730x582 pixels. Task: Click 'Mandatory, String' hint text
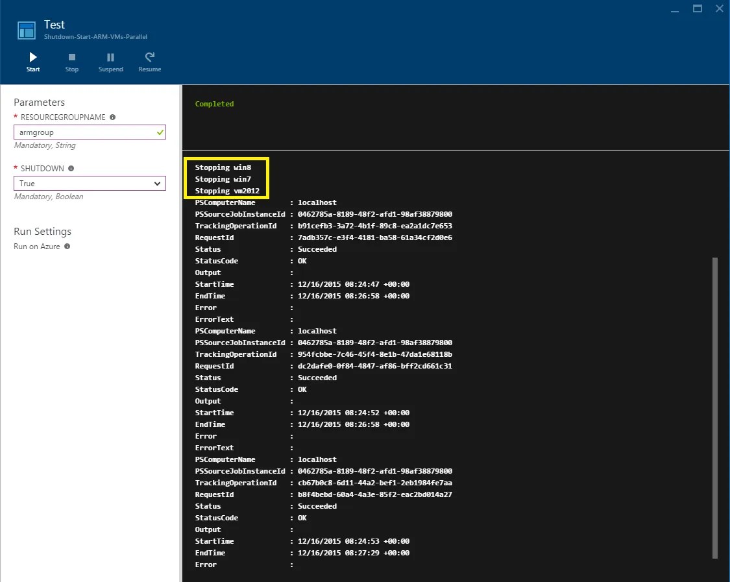click(x=45, y=145)
